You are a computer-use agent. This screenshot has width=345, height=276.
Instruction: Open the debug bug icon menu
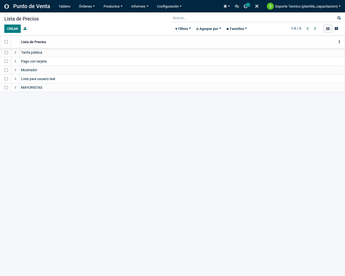[226, 6]
